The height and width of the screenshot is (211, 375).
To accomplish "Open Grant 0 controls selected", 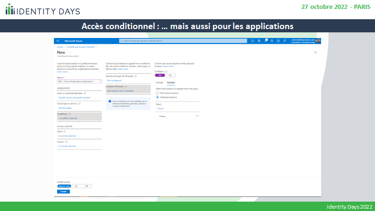I will [67, 136].
